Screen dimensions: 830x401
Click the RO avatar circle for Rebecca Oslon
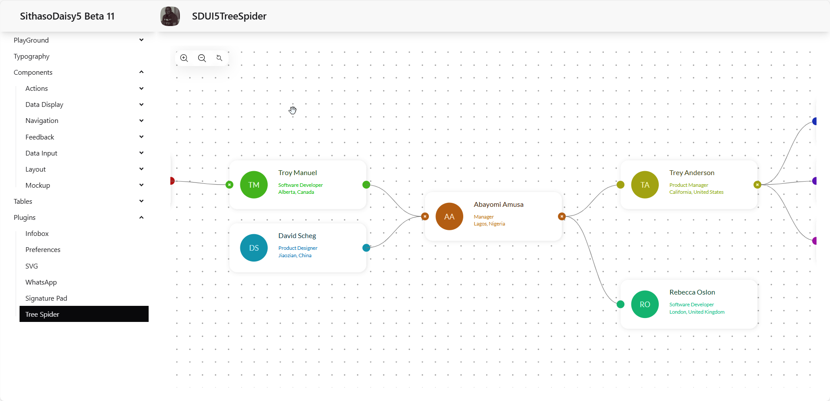(x=645, y=304)
